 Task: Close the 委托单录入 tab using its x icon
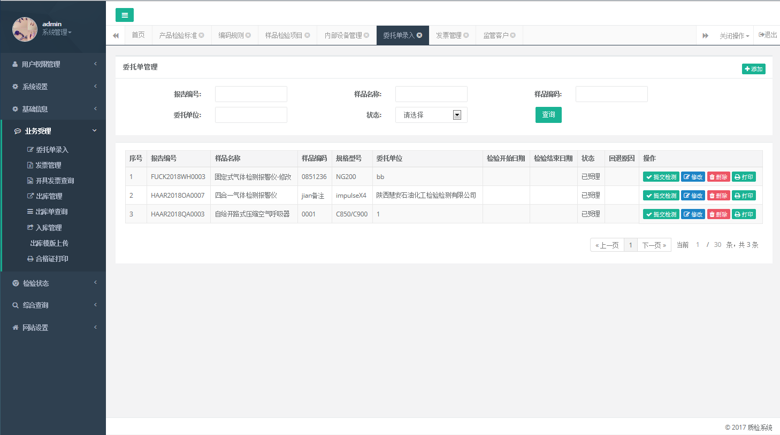[420, 35]
